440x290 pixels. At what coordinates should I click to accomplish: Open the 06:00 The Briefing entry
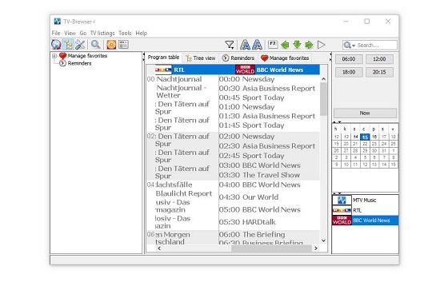pyautogui.click(x=252, y=235)
